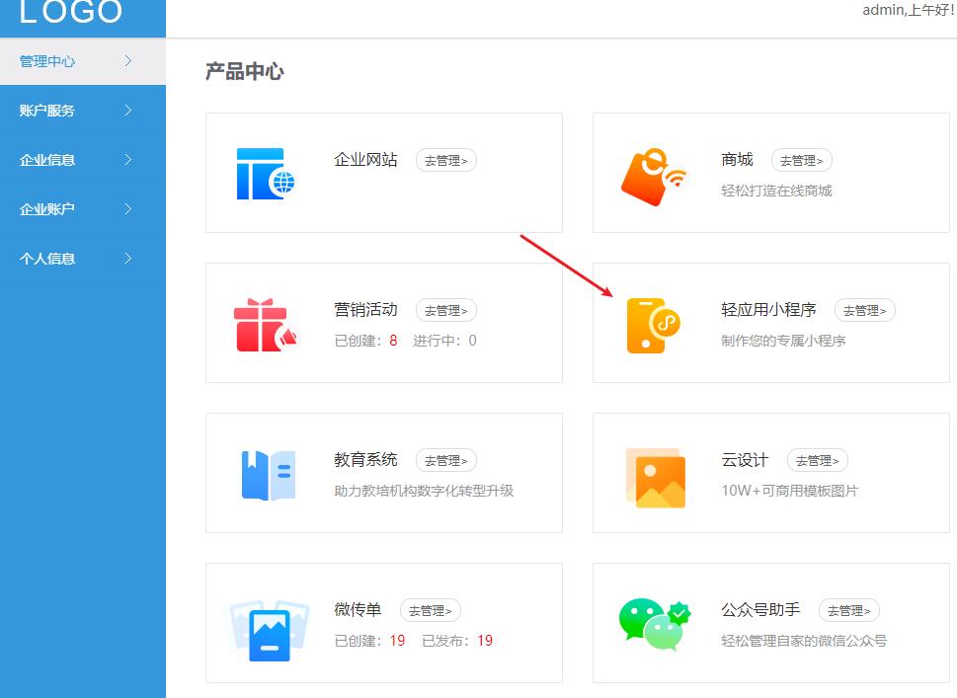Click 去管理 next to 企业网站

pyautogui.click(x=445, y=159)
